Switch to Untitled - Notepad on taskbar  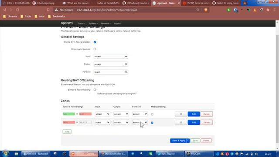36,154
